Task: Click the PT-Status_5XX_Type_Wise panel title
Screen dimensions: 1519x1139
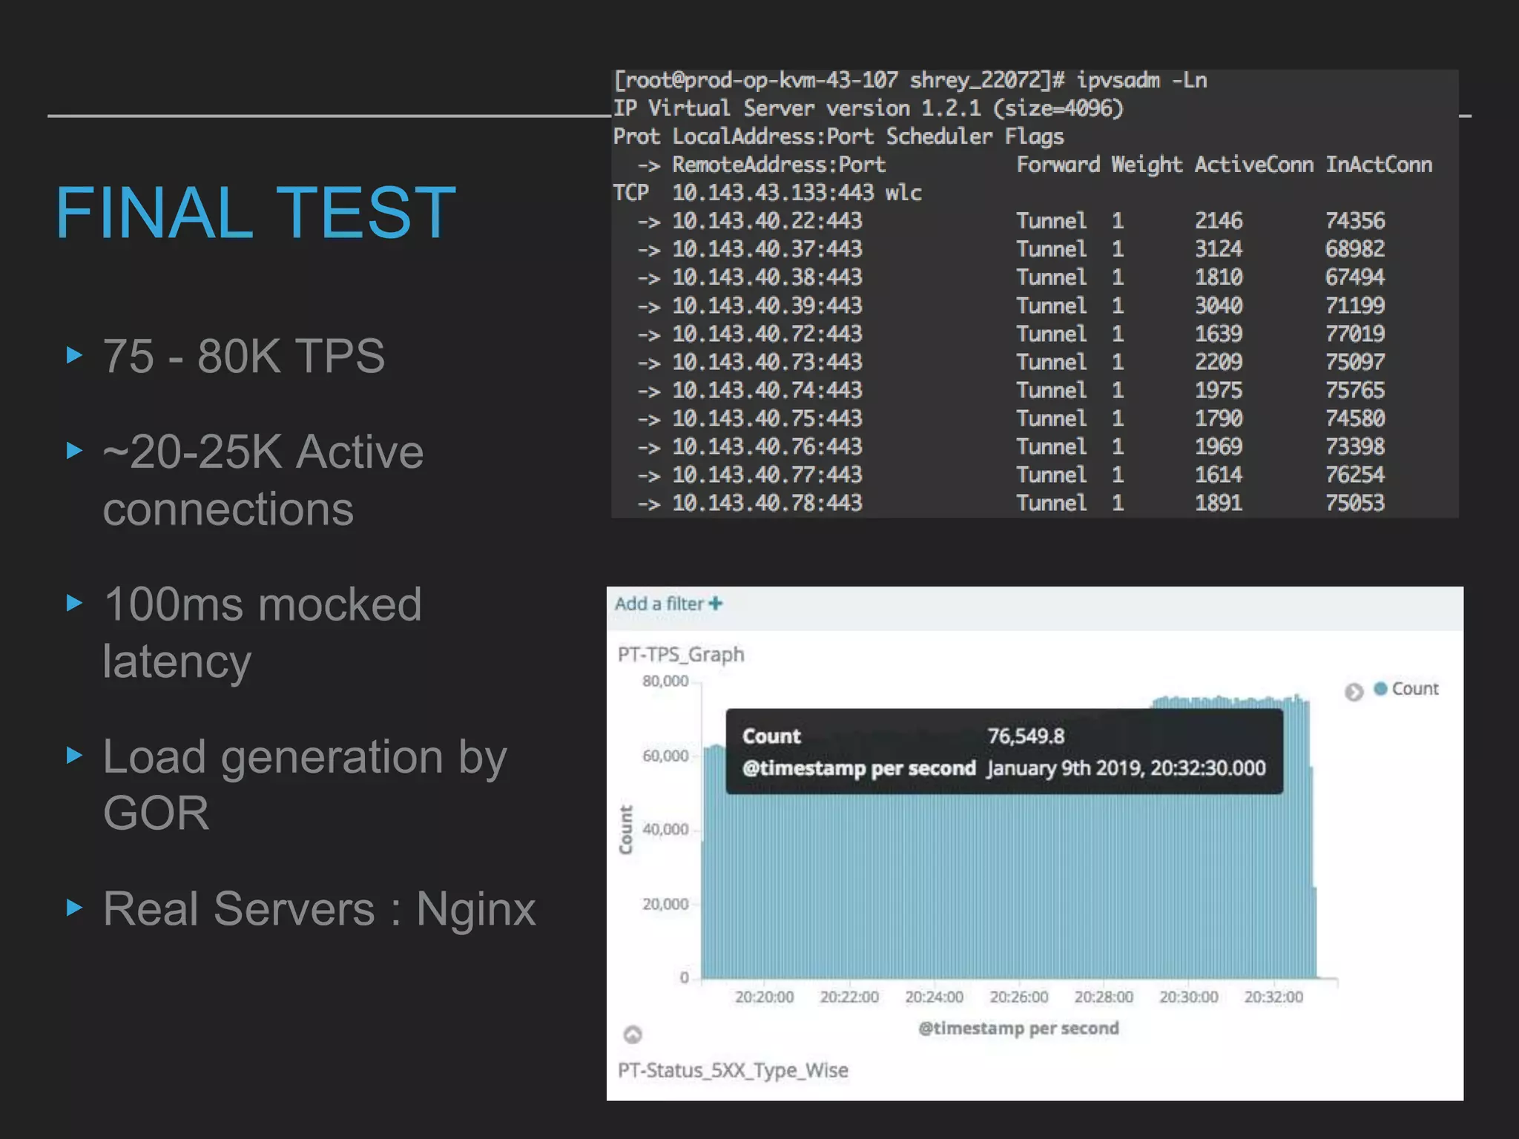Action: click(733, 1070)
